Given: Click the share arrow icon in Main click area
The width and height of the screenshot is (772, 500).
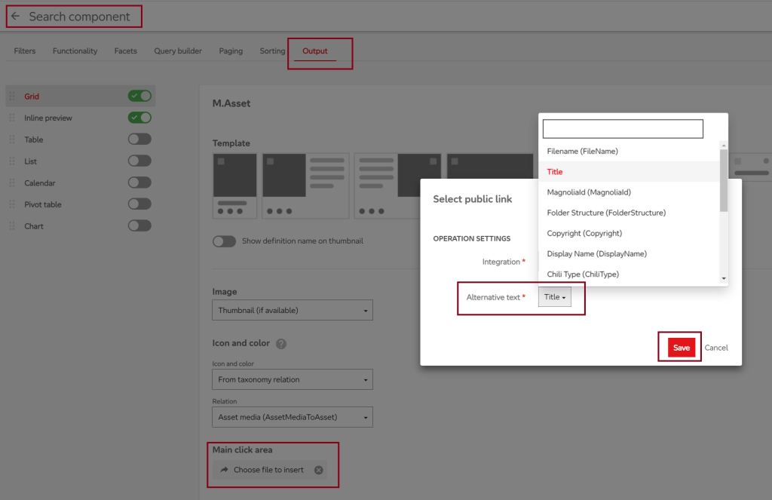Looking at the screenshot, I should 224,470.
